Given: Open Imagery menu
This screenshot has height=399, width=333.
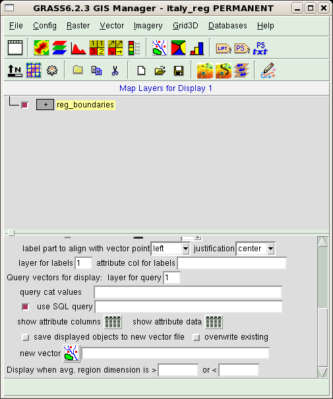Looking at the screenshot, I should [148, 26].
